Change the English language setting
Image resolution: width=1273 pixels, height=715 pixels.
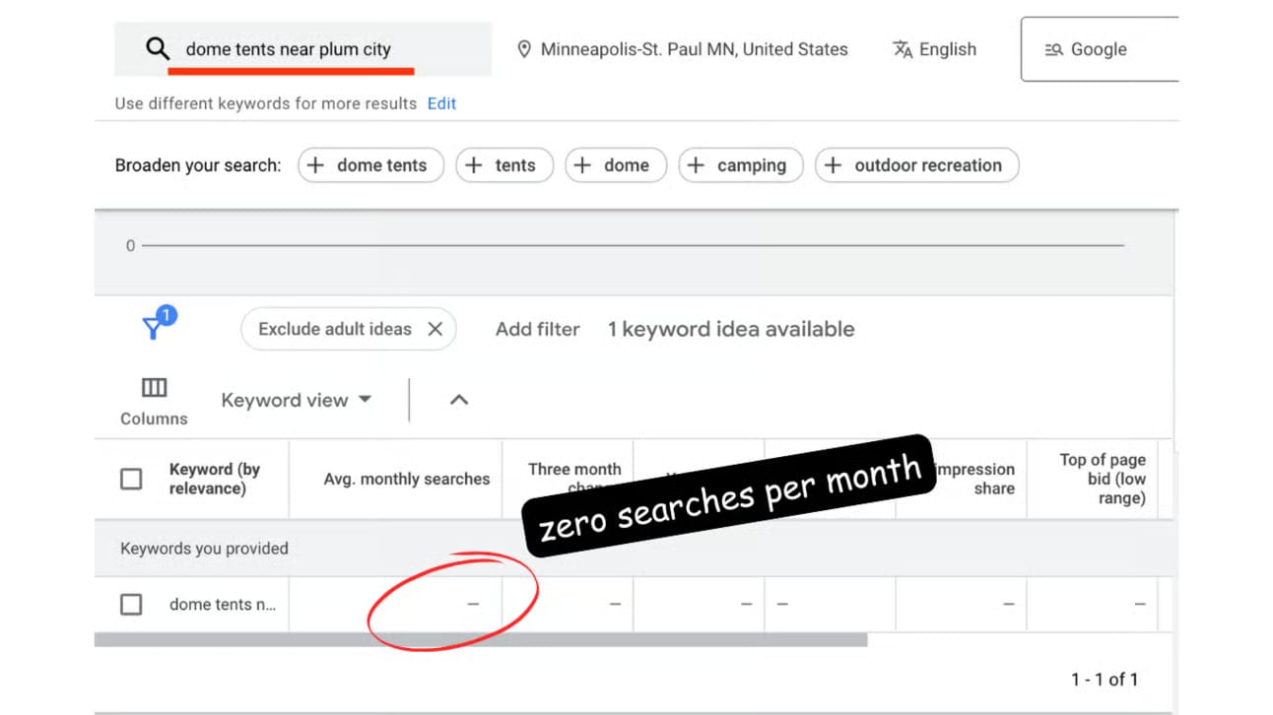tap(934, 49)
